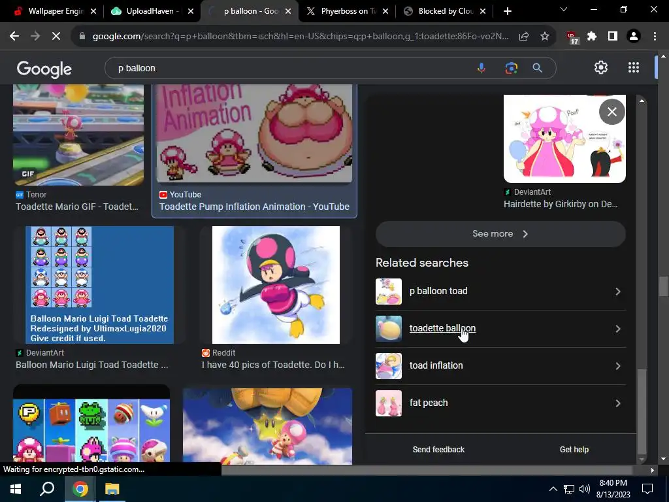The image size is (669, 502).
Task: Open Google quick settings gear
Action: click(601, 67)
